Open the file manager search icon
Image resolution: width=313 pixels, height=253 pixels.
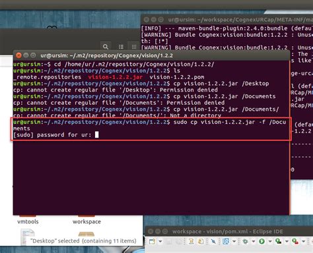point(106,47)
